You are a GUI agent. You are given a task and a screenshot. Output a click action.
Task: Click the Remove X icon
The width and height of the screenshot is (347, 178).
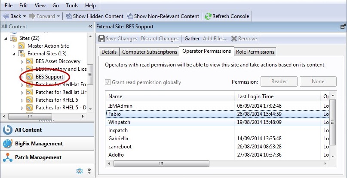(x=234, y=39)
